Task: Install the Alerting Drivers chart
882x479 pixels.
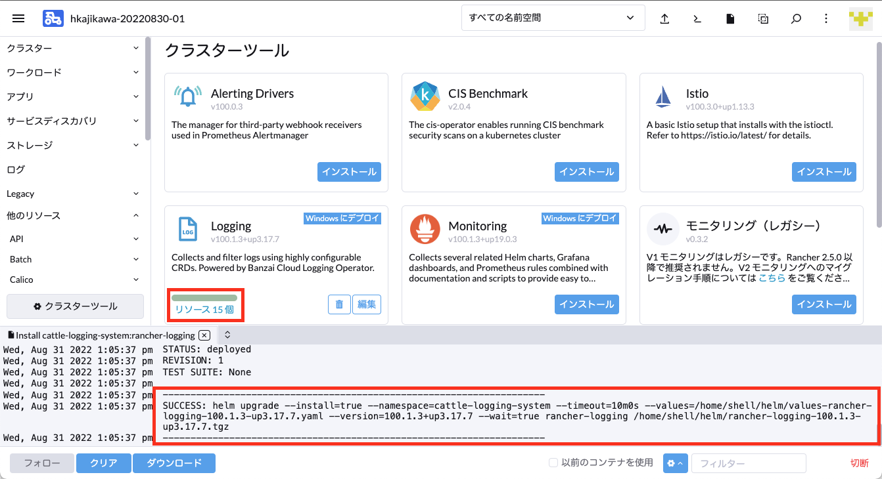Action: (x=349, y=172)
